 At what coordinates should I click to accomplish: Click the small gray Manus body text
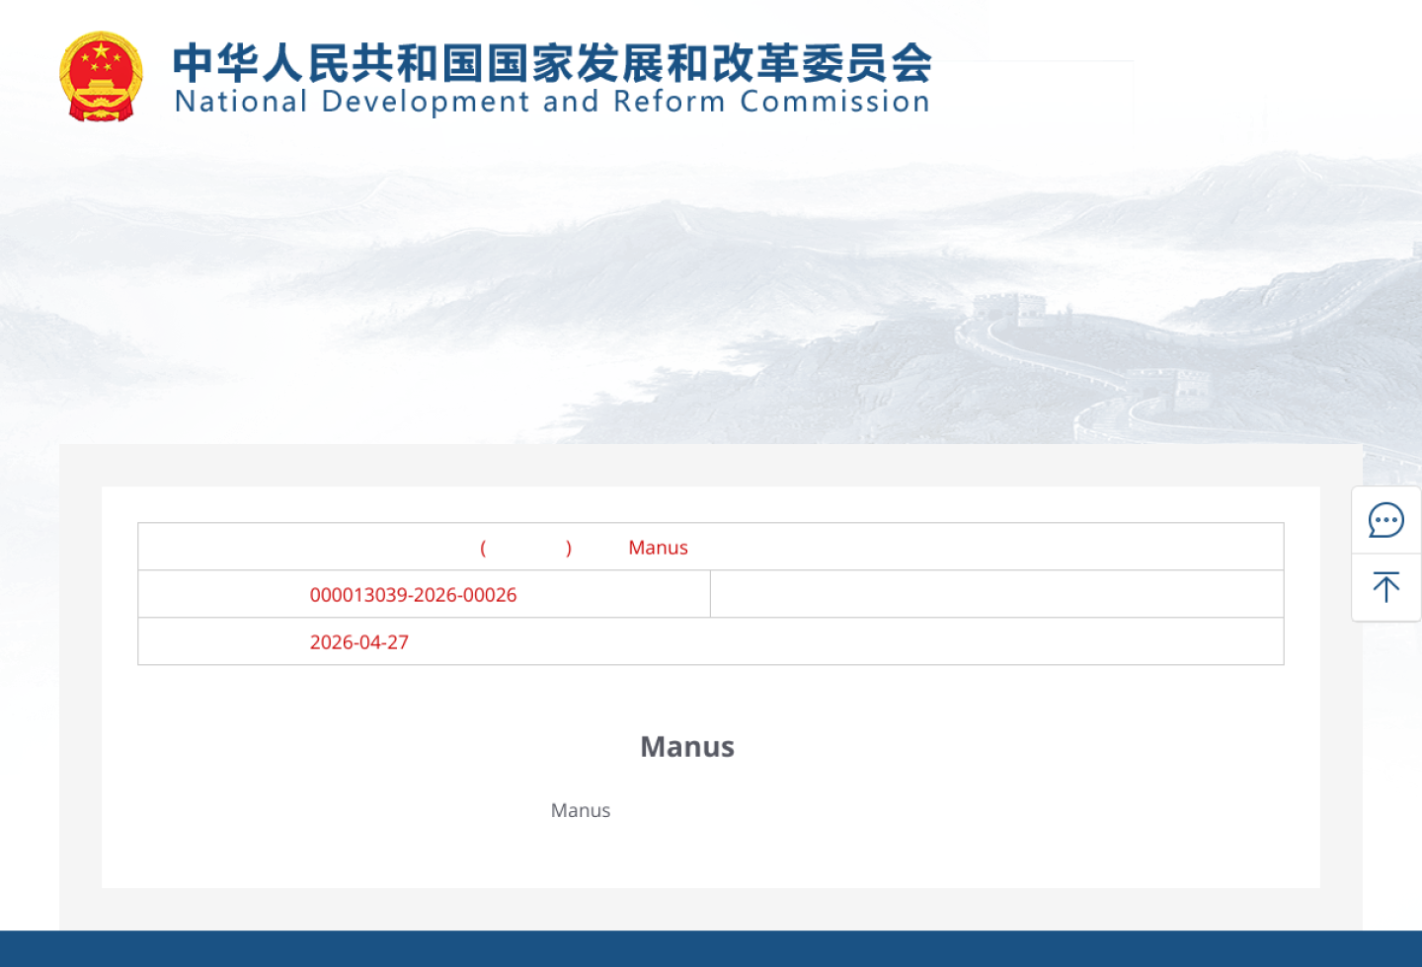[x=581, y=810]
